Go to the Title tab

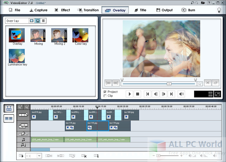coord(140,10)
